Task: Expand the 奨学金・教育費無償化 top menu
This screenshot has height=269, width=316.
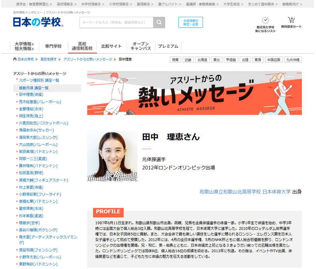Action: click(x=34, y=4)
